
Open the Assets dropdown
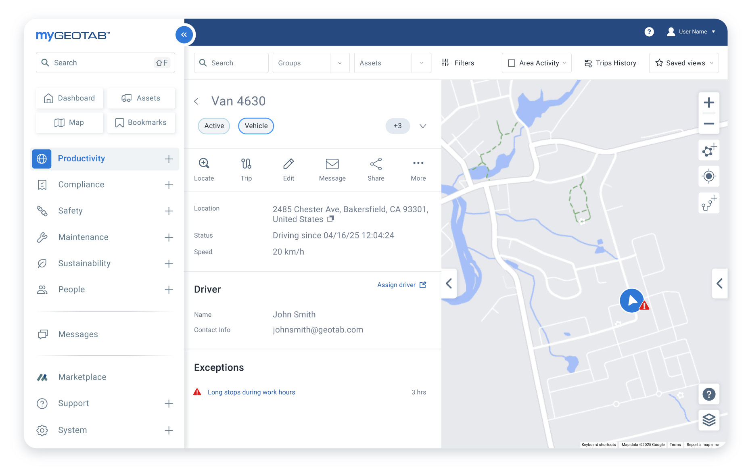(x=422, y=63)
